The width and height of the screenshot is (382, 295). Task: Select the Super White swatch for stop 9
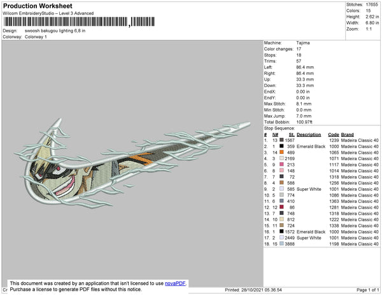tap(281, 189)
